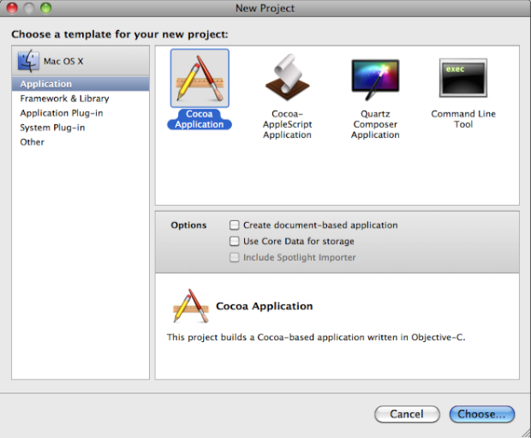Screen dimensions: 531x438
Task: Select the Application category
Action: [81, 84]
